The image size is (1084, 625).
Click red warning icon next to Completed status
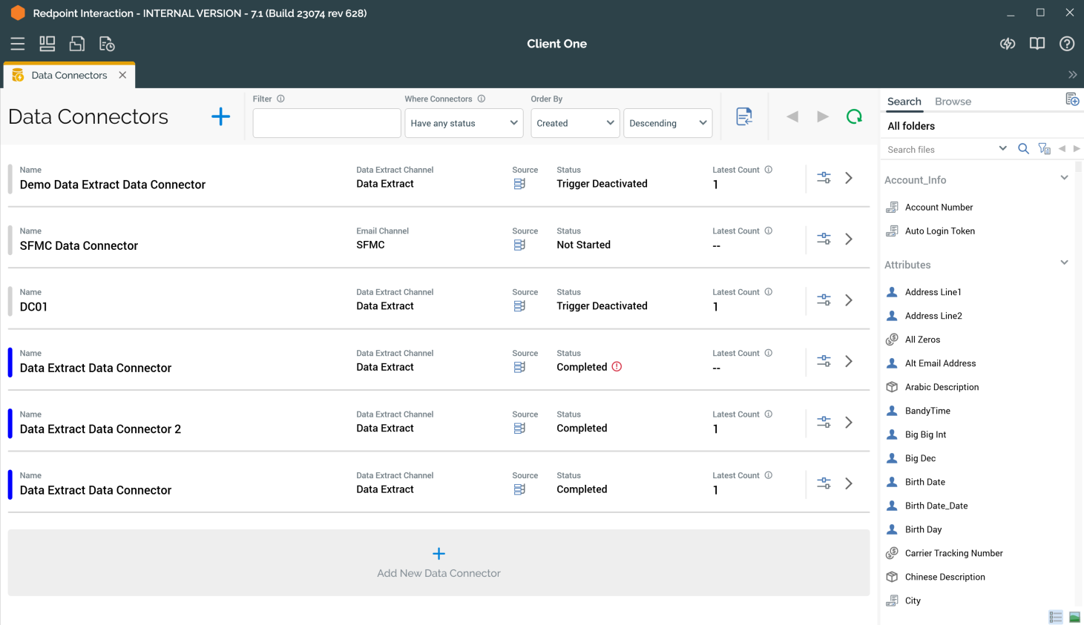[617, 367]
